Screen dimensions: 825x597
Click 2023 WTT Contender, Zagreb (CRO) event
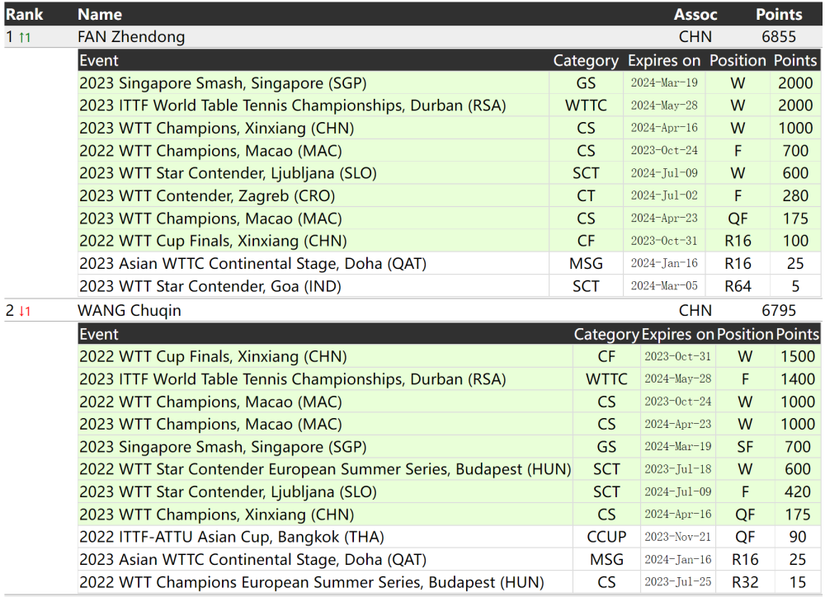(207, 196)
